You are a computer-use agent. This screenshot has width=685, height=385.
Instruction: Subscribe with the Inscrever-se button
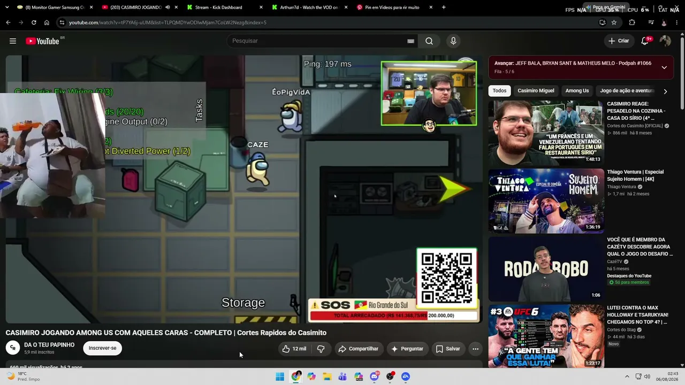(102, 348)
